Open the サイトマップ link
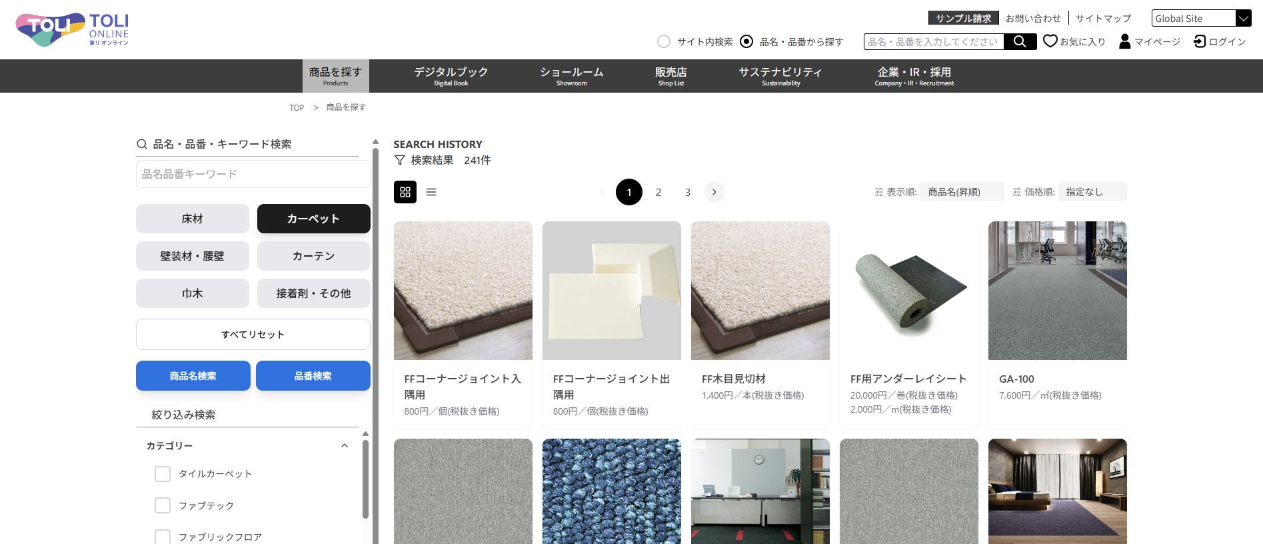This screenshot has width=1263, height=544. [1104, 19]
